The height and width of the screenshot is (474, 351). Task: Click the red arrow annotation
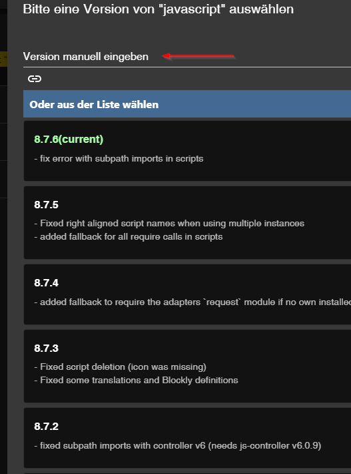[198, 56]
